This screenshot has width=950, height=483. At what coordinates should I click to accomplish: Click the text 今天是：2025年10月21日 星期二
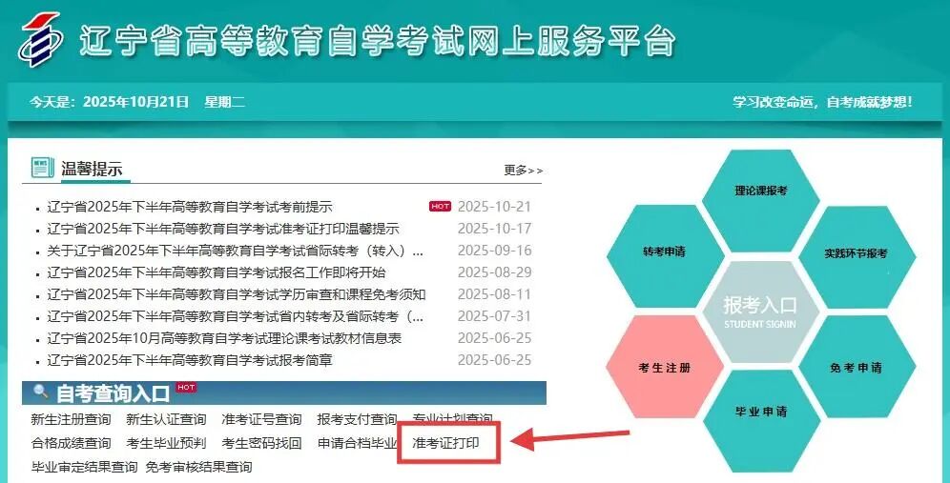coord(137,102)
